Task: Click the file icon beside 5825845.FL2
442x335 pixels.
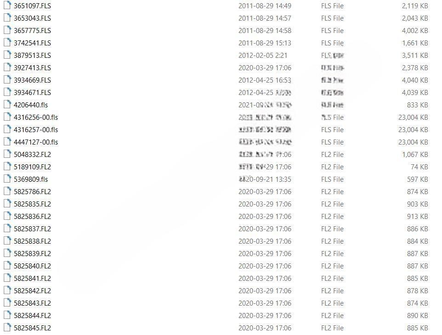Action: 7,327
